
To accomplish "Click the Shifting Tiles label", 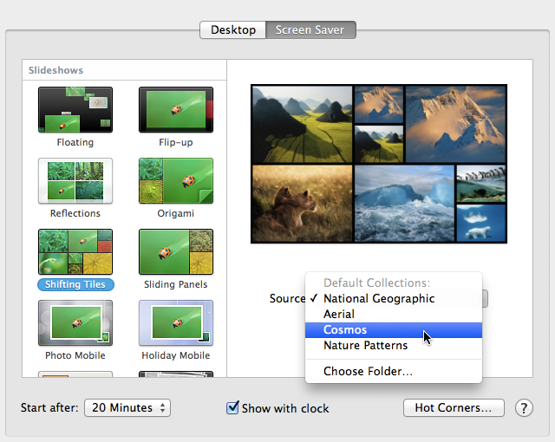I will (75, 284).
